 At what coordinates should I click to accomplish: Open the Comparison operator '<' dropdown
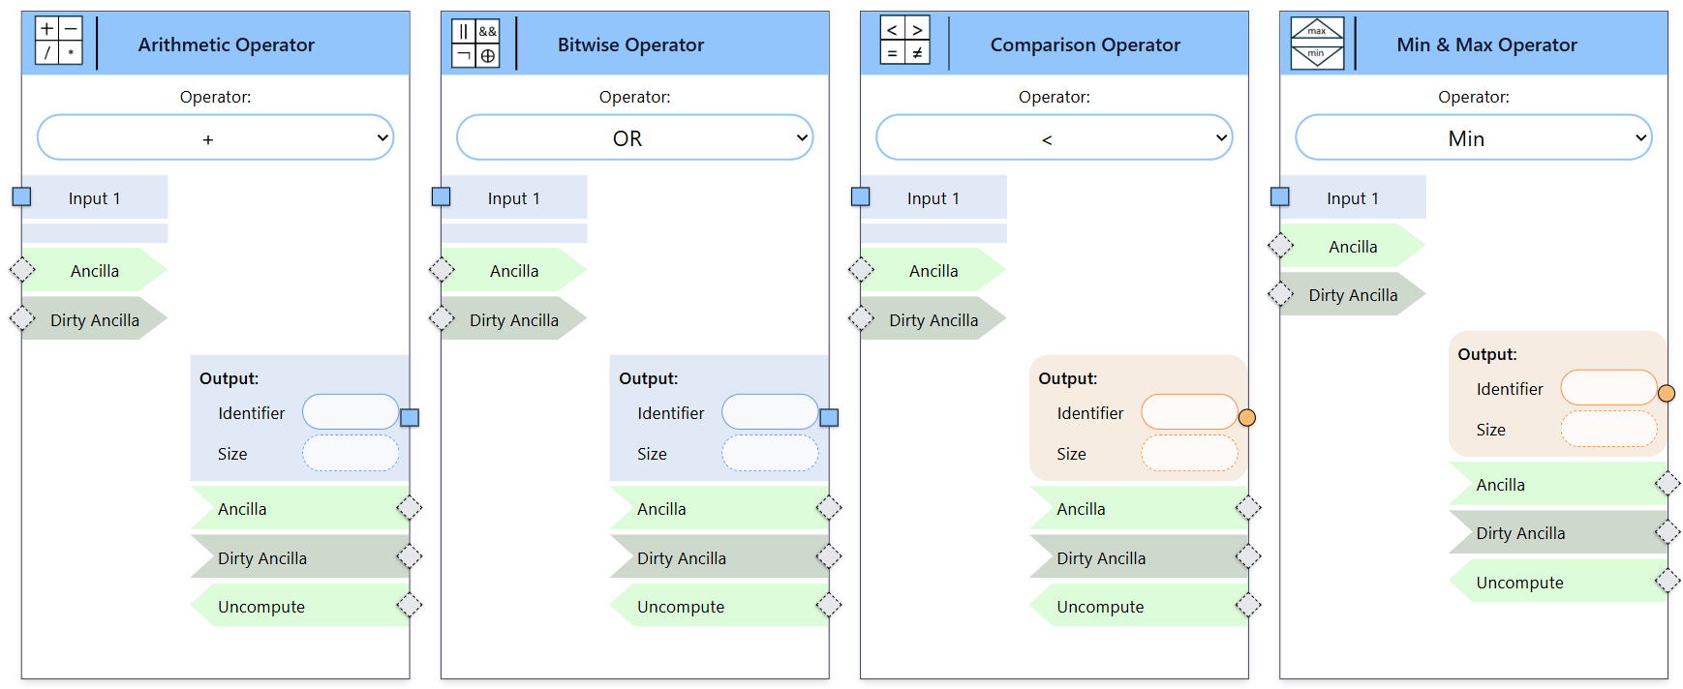pos(1054,138)
